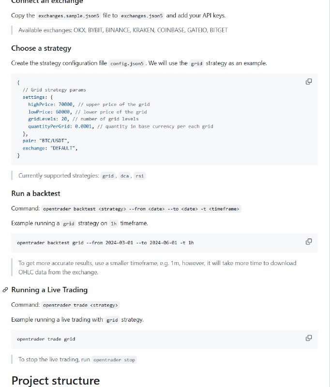Copy the opentrader backtest grid command
The width and height of the screenshot is (330, 387).
(308, 241)
